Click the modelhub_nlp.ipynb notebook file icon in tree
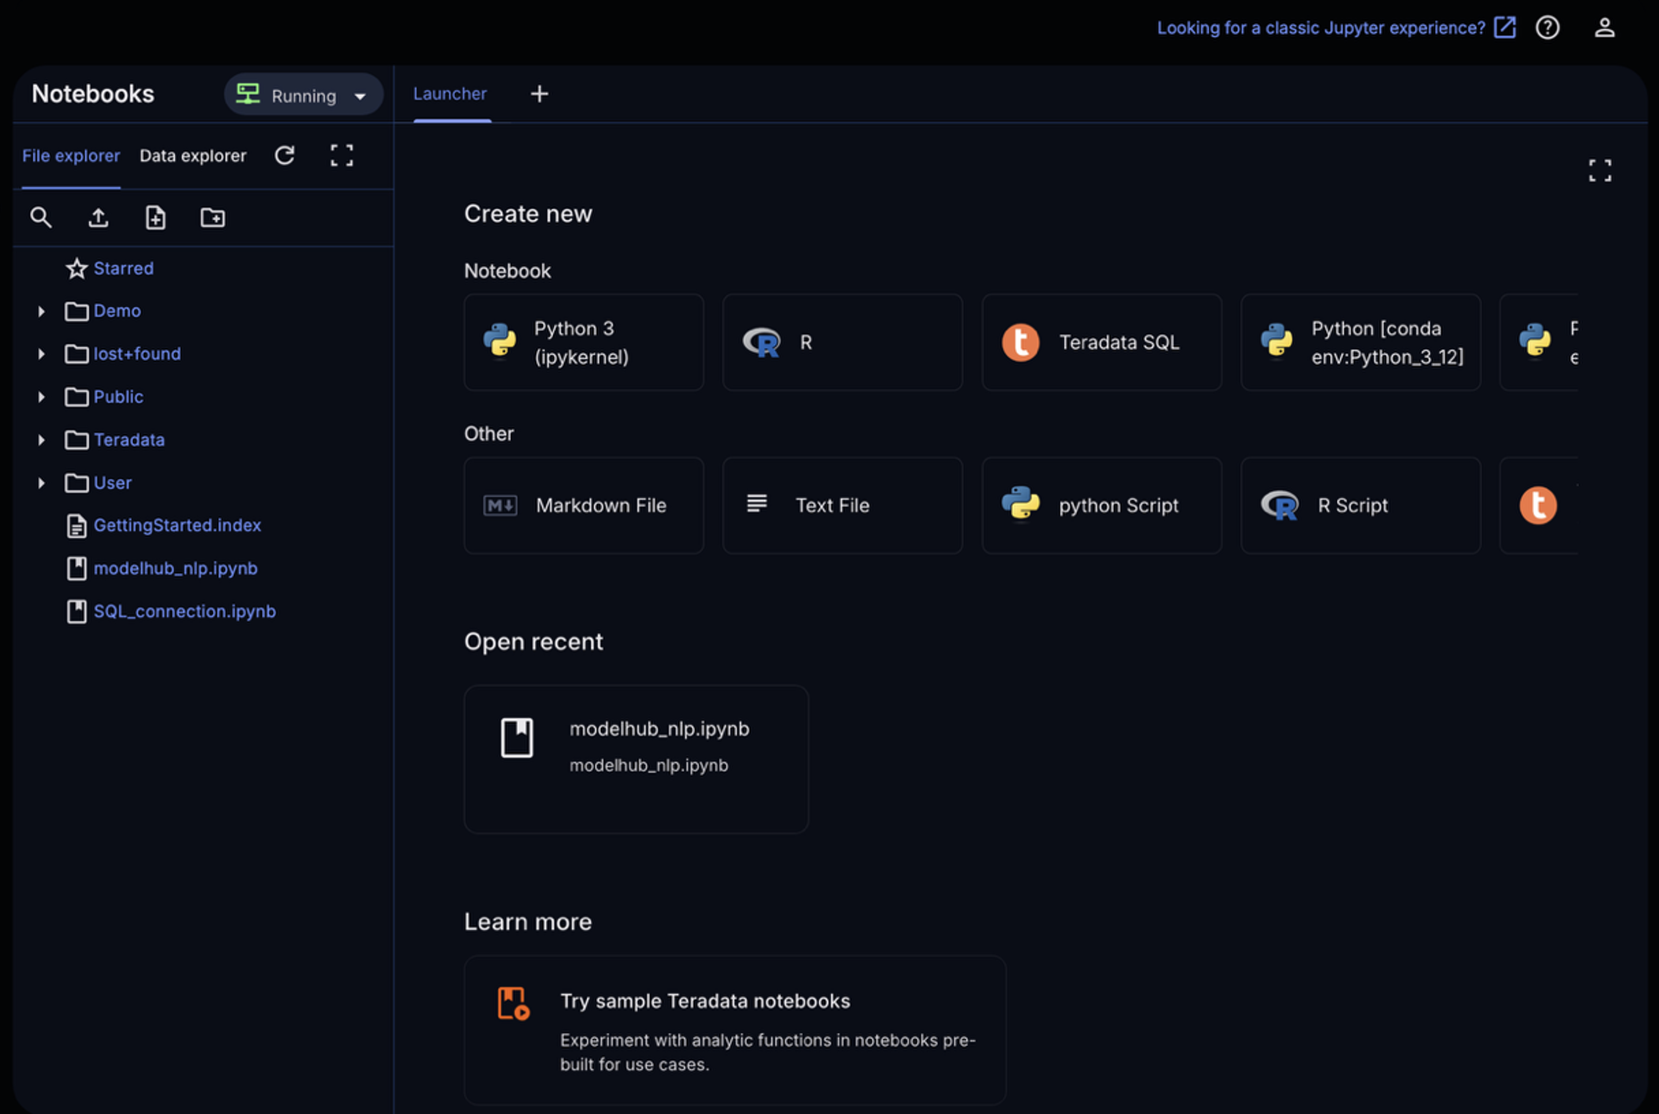The image size is (1659, 1114). 77,569
